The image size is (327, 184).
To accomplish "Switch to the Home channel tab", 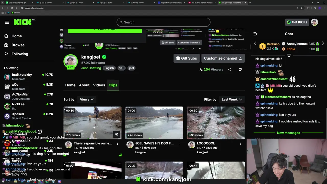I will pos(70,85).
